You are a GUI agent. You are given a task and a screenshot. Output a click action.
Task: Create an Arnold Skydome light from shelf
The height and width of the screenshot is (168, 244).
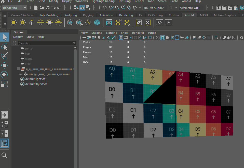40,23
